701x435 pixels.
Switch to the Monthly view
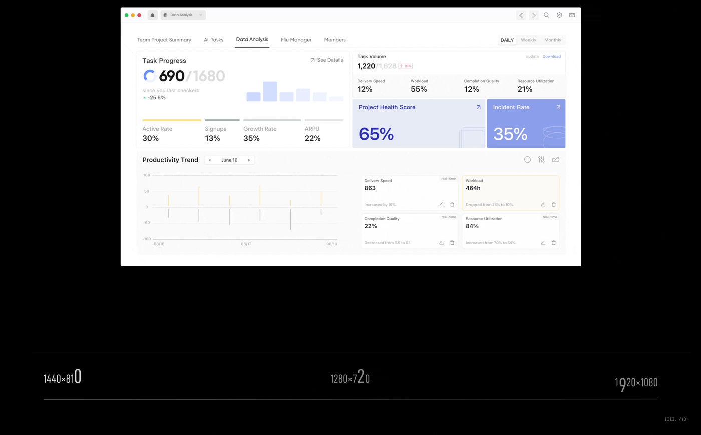click(553, 40)
